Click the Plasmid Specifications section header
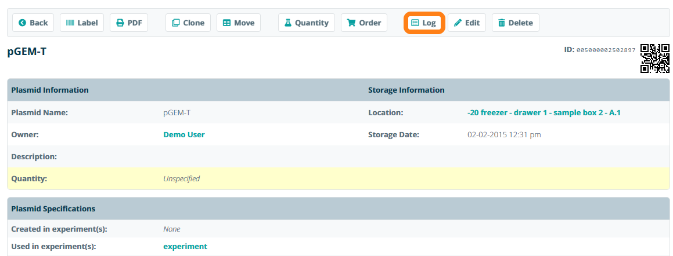673x256 pixels. 53,209
